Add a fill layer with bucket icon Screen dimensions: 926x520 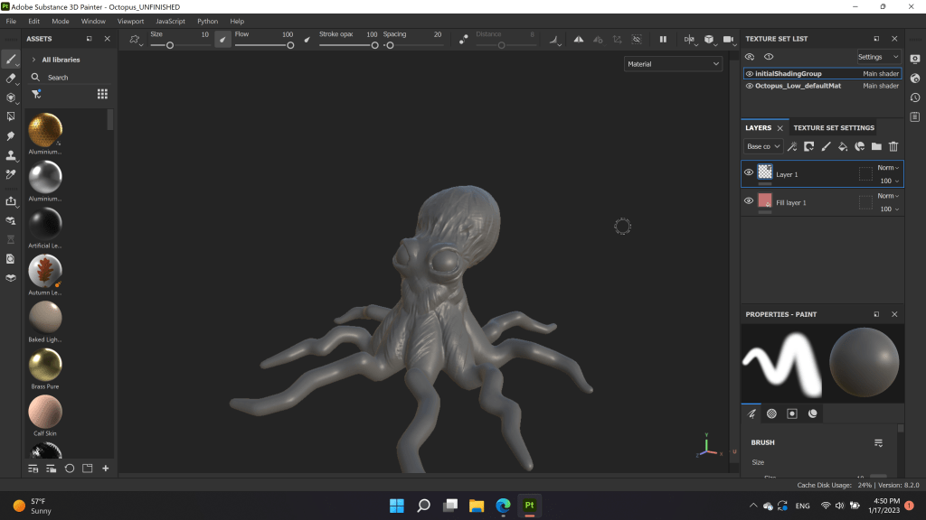click(842, 146)
